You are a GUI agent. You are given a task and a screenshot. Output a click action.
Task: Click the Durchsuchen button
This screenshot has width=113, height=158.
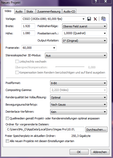coord(96,130)
